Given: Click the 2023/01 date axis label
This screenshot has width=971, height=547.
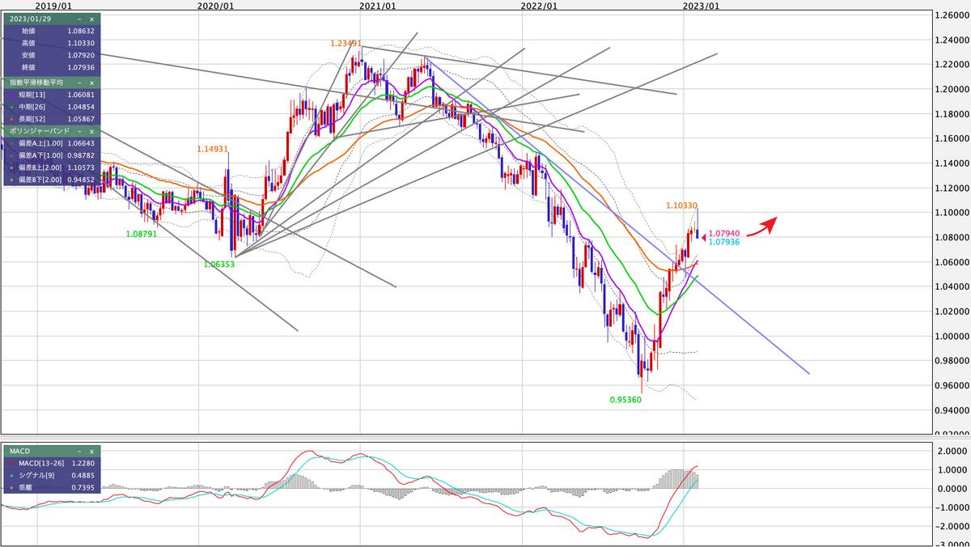Looking at the screenshot, I should [702, 5].
